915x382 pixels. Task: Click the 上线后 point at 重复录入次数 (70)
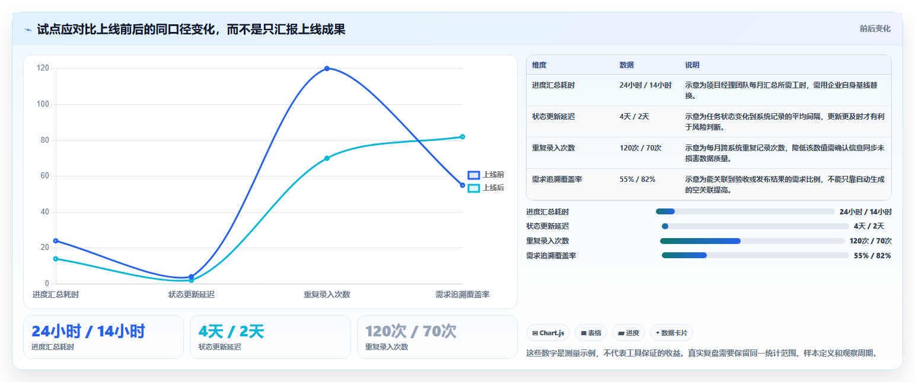[x=327, y=158]
